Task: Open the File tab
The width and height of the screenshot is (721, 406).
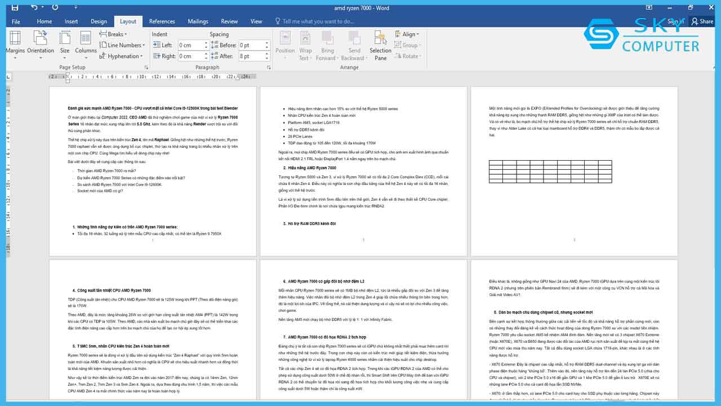Action: click(x=16, y=21)
